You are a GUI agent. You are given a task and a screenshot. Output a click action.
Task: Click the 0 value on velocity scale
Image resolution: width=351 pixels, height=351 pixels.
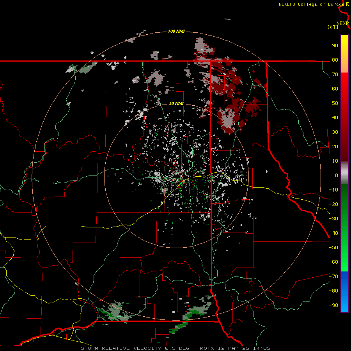coord(337,175)
